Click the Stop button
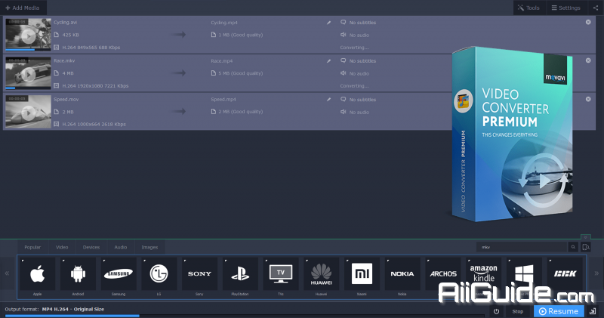Image resolution: width=604 pixels, height=318 pixels. point(518,311)
